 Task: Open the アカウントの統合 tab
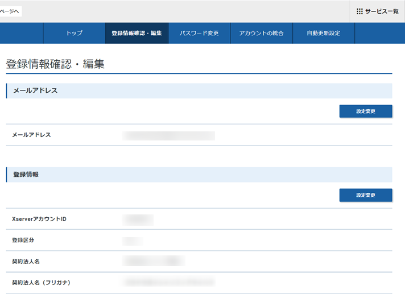(262, 33)
